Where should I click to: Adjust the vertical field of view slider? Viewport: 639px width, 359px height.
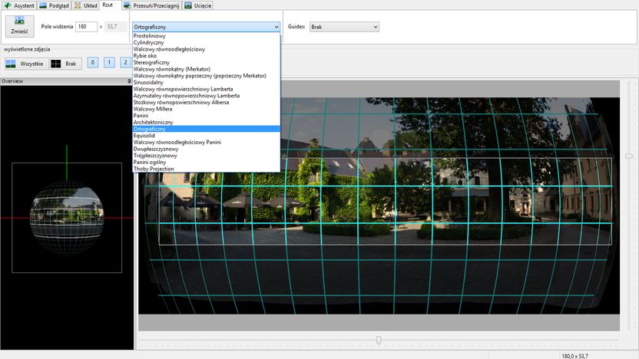629,156
